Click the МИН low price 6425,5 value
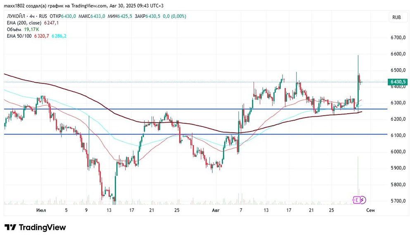 coord(125,17)
